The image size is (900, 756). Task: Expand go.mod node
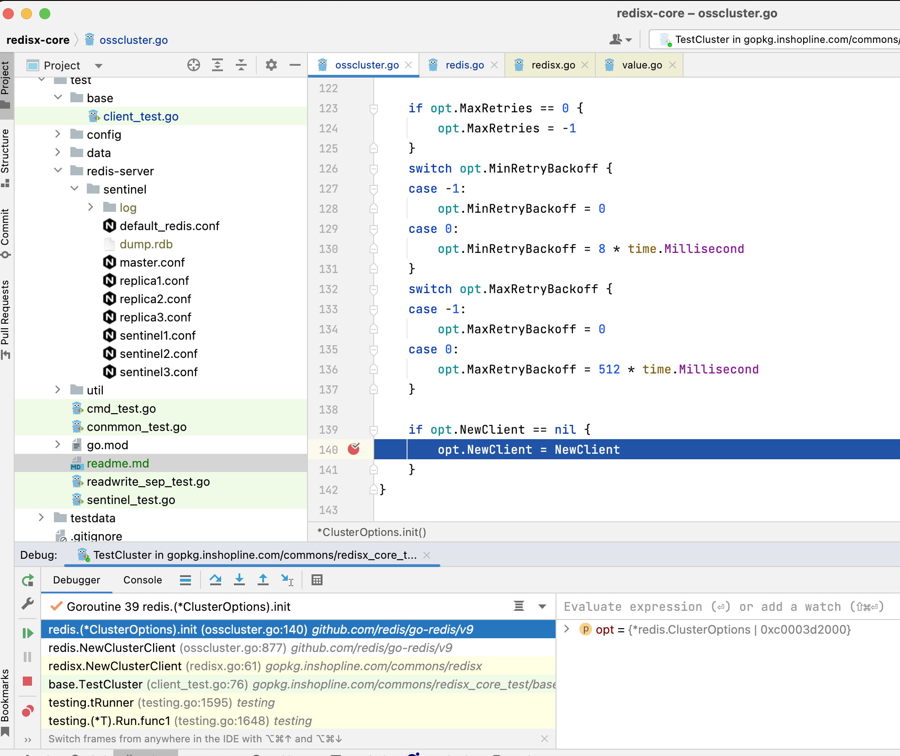coord(58,444)
